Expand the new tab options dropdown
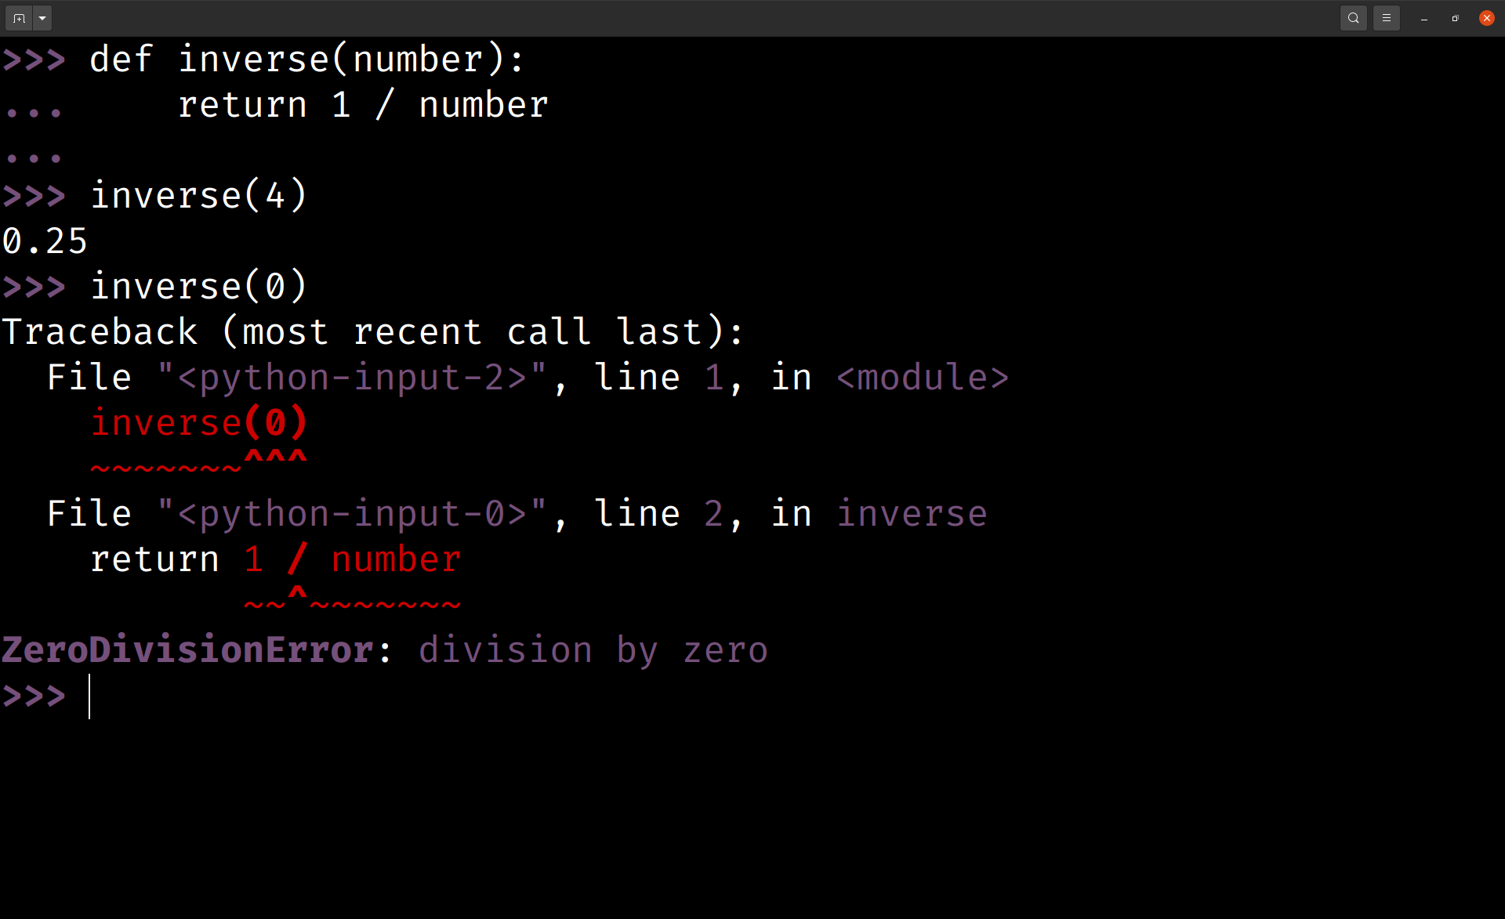The image size is (1505, 919). click(x=42, y=17)
